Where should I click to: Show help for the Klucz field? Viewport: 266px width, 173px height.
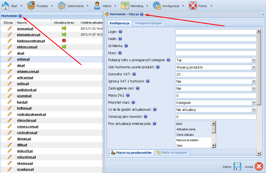tap(120, 53)
